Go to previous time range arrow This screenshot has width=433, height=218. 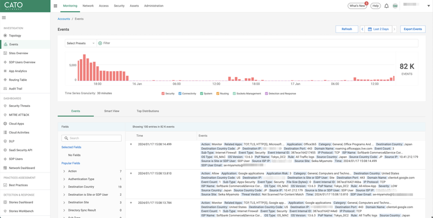[362, 29]
